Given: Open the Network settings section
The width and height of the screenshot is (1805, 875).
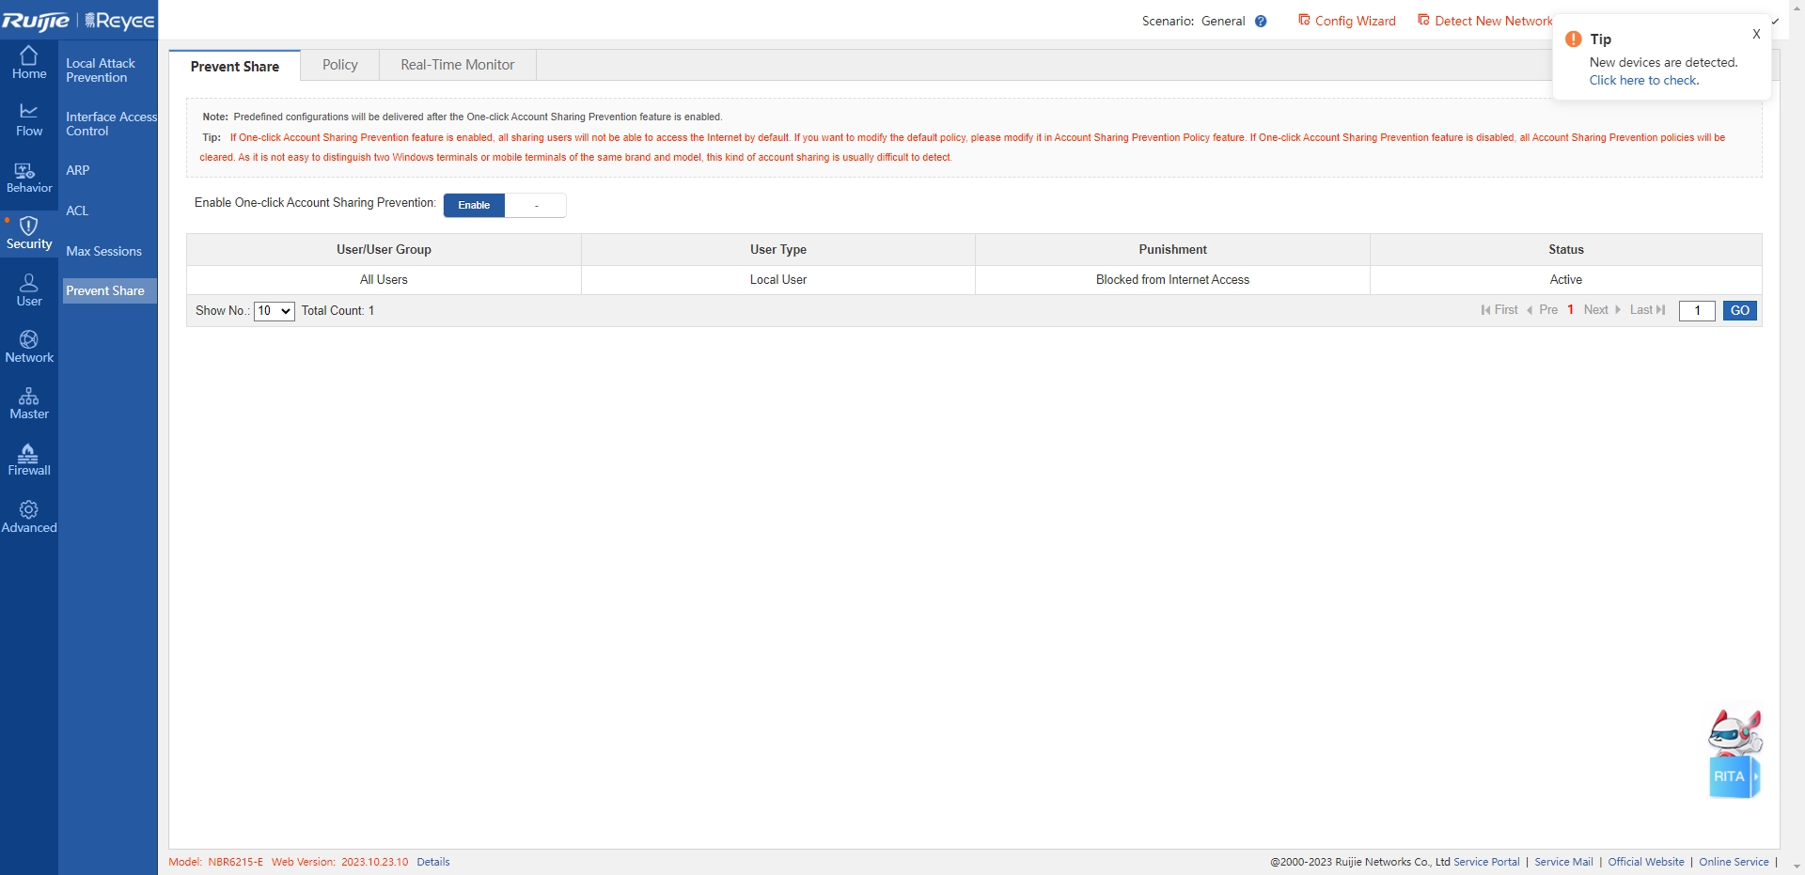Looking at the screenshot, I should (x=29, y=347).
